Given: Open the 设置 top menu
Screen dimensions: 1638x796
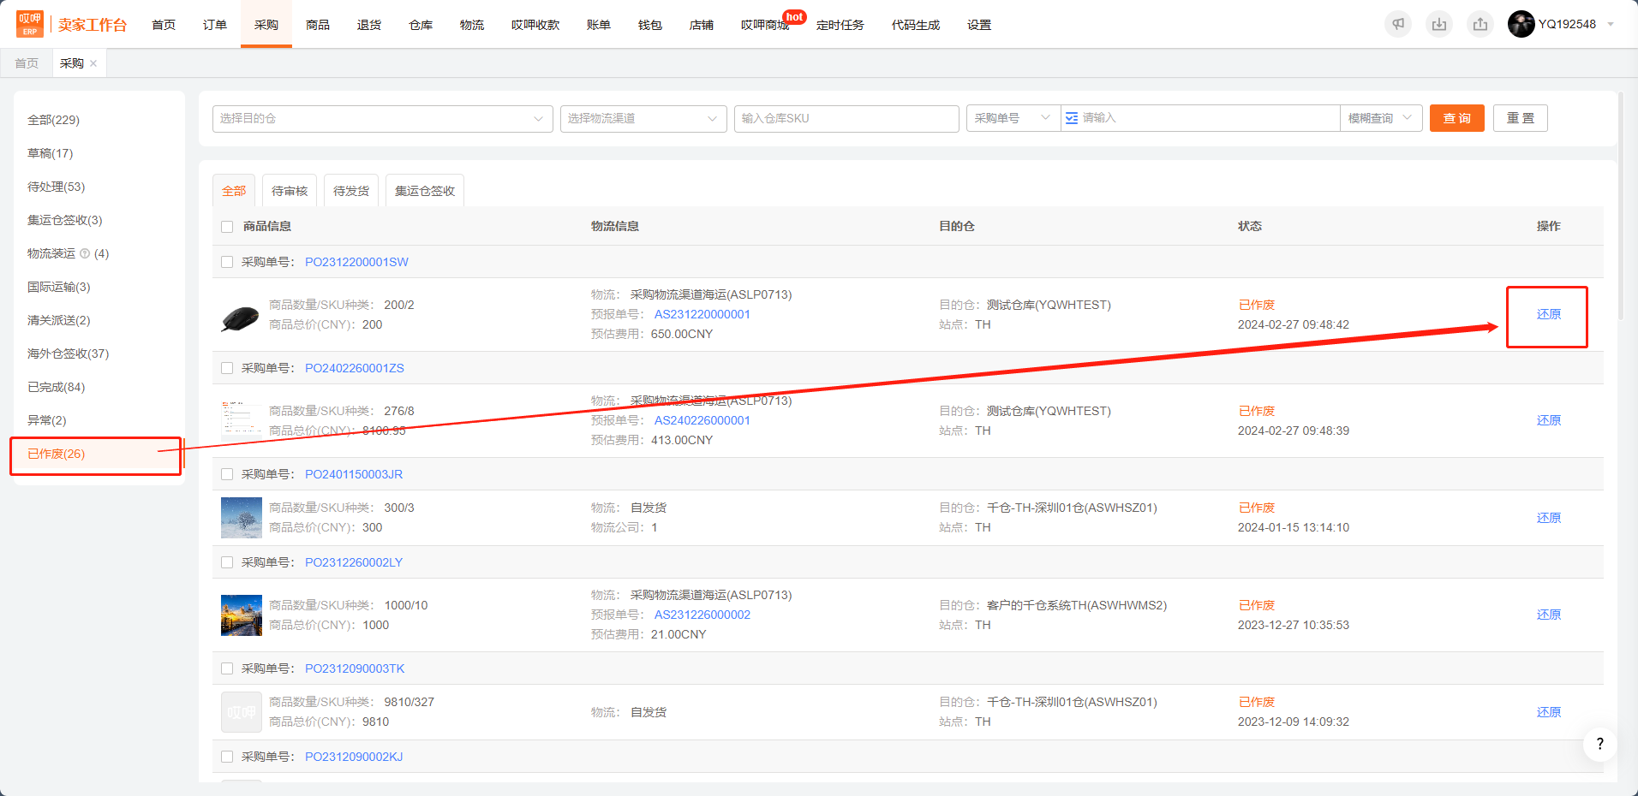Looking at the screenshot, I should coord(979,25).
